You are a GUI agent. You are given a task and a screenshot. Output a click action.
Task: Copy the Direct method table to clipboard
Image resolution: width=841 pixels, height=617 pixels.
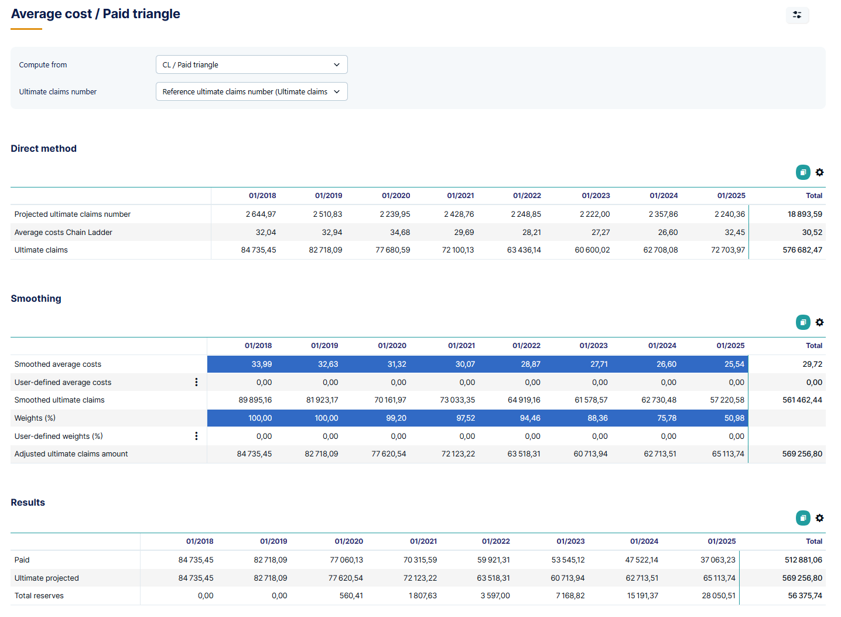coord(802,172)
